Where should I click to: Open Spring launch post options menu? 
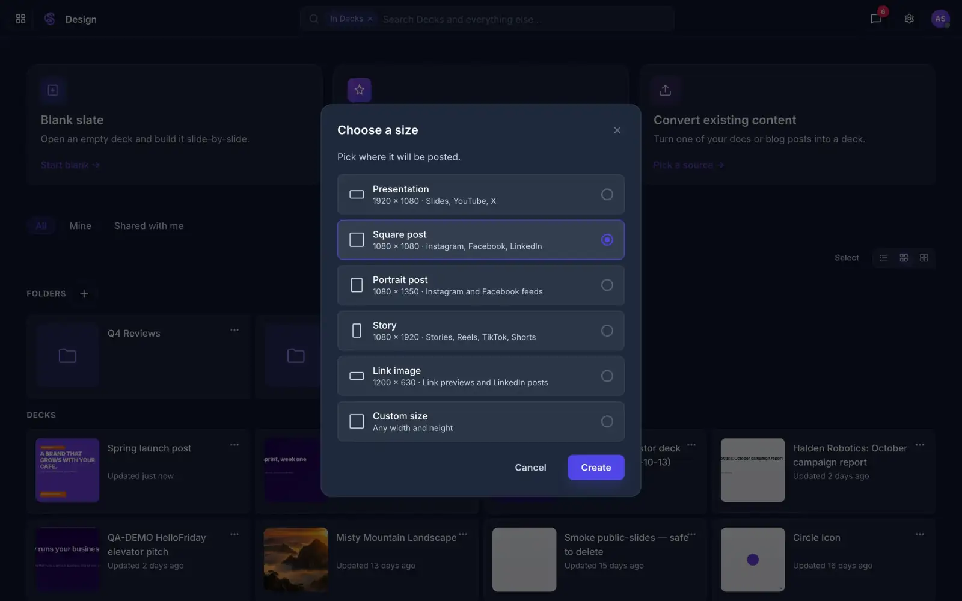(234, 445)
